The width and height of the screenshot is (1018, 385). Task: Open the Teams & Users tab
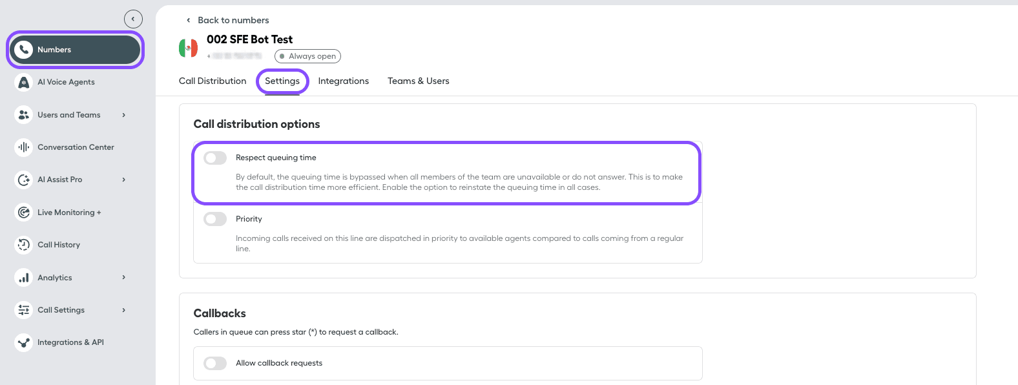[x=418, y=81]
